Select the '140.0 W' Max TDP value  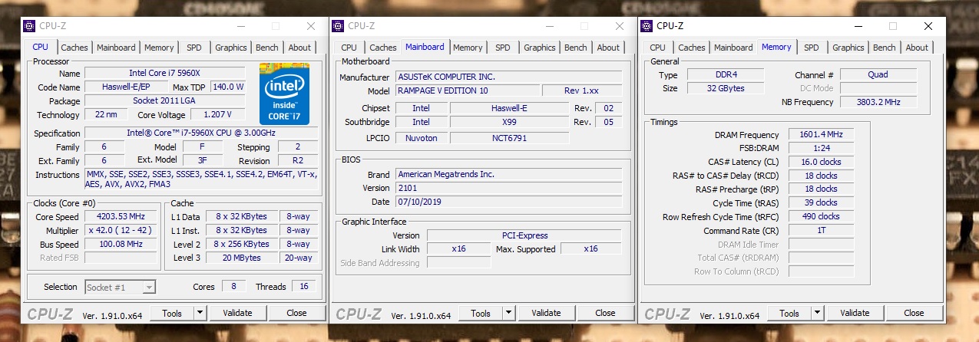pyautogui.click(x=228, y=87)
